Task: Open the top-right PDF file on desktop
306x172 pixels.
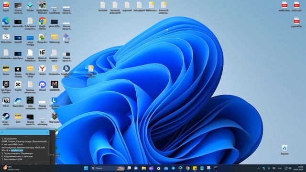Action: [x=296, y=5]
